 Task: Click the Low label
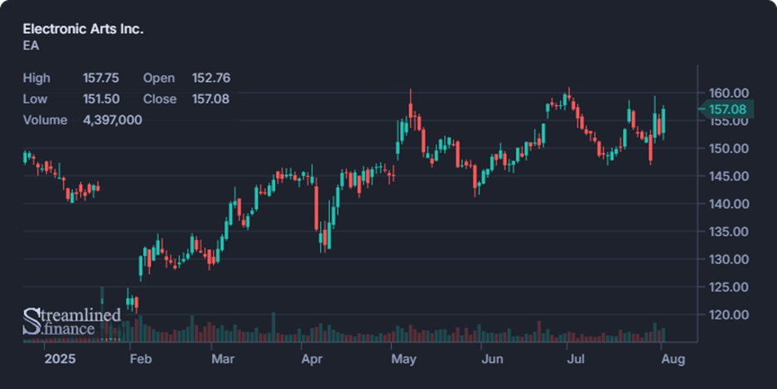click(35, 99)
